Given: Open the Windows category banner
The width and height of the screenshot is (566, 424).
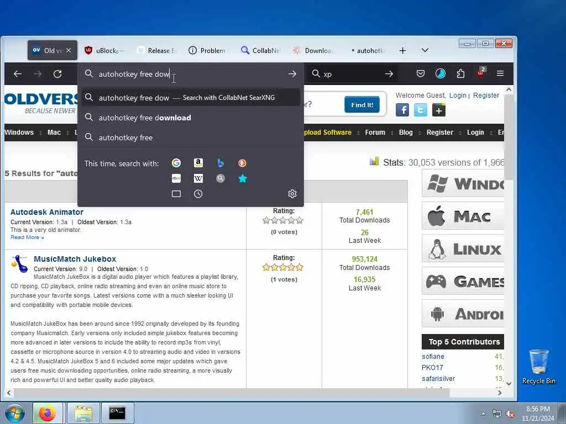Looking at the screenshot, I should [463, 183].
